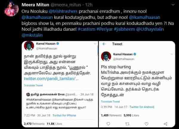Click the verified badge in right Kamal Haasan tweet
The width and height of the screenshot is (179, 129).
[x=135, y=54]
